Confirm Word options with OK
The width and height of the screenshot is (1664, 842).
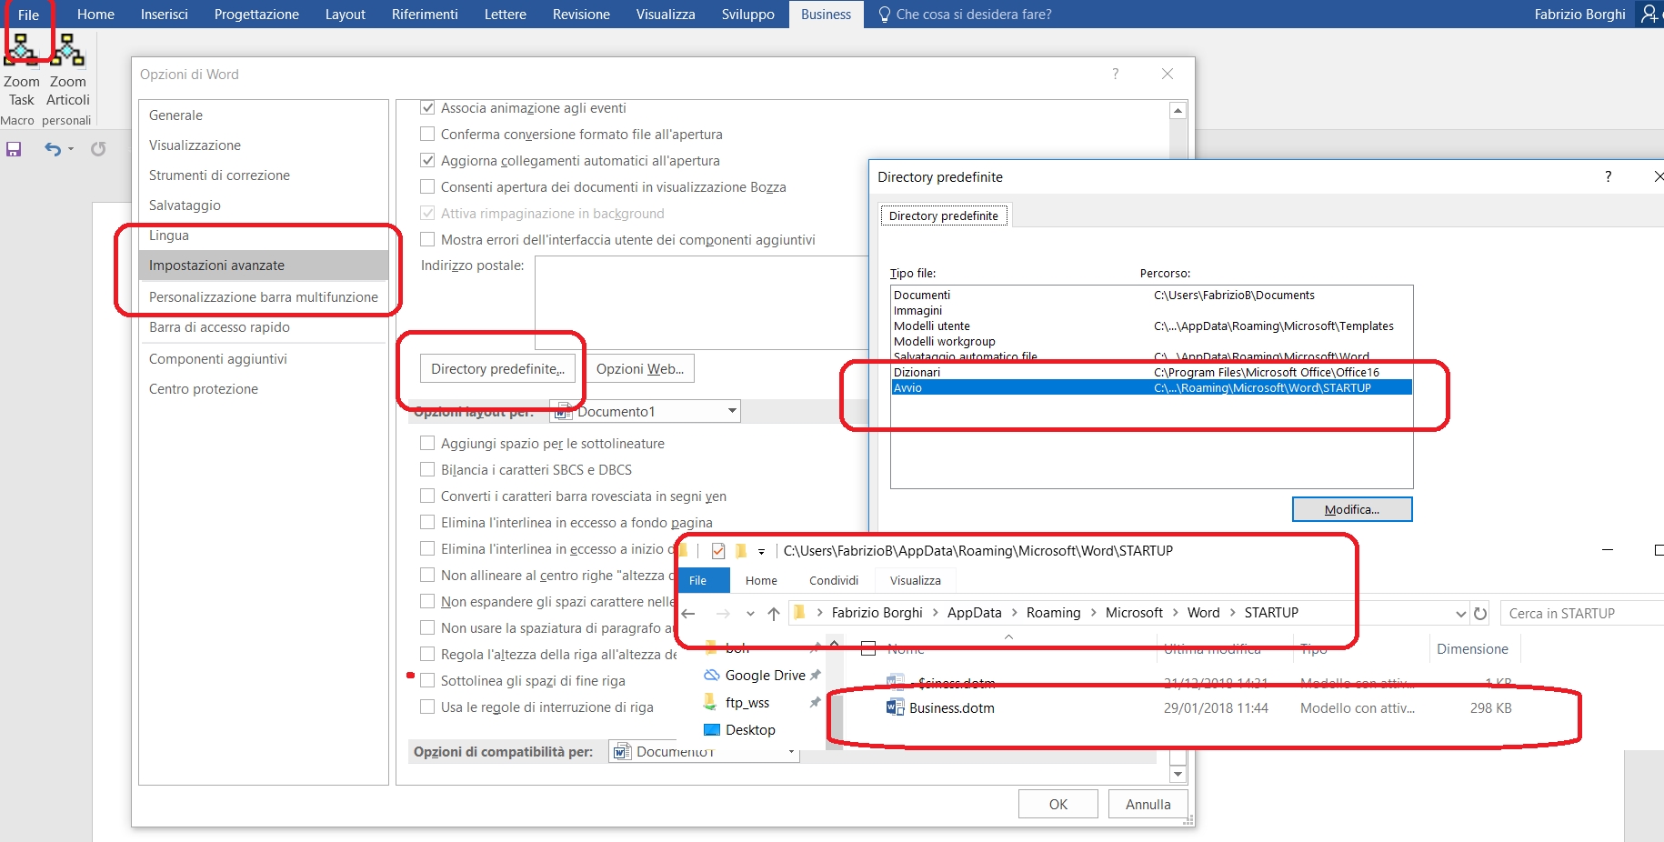(1058, 804)
